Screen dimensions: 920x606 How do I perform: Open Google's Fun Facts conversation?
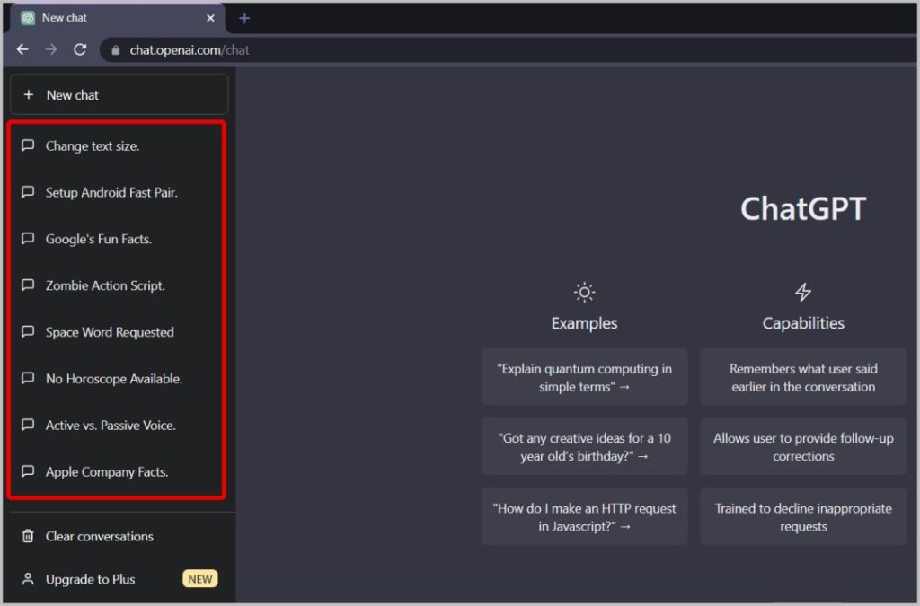[118, 239]
